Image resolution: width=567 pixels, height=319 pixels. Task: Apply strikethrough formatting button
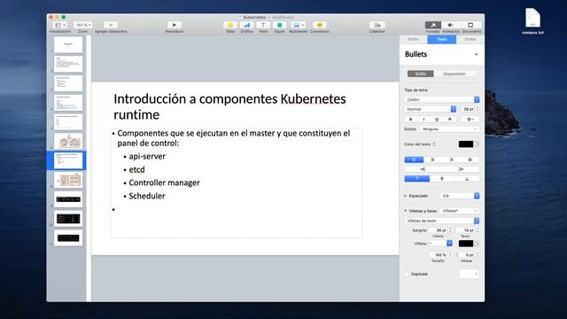(450, 119)
